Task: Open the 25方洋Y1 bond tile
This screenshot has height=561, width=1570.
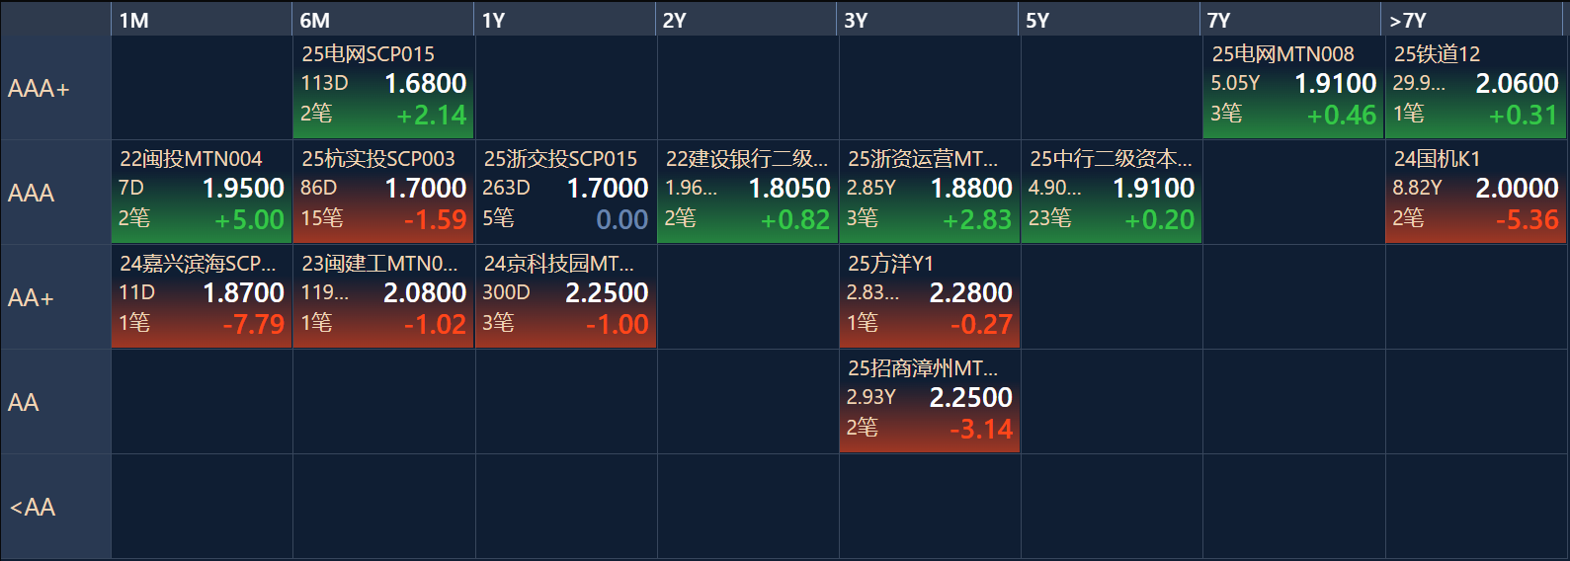Action: 930,296
